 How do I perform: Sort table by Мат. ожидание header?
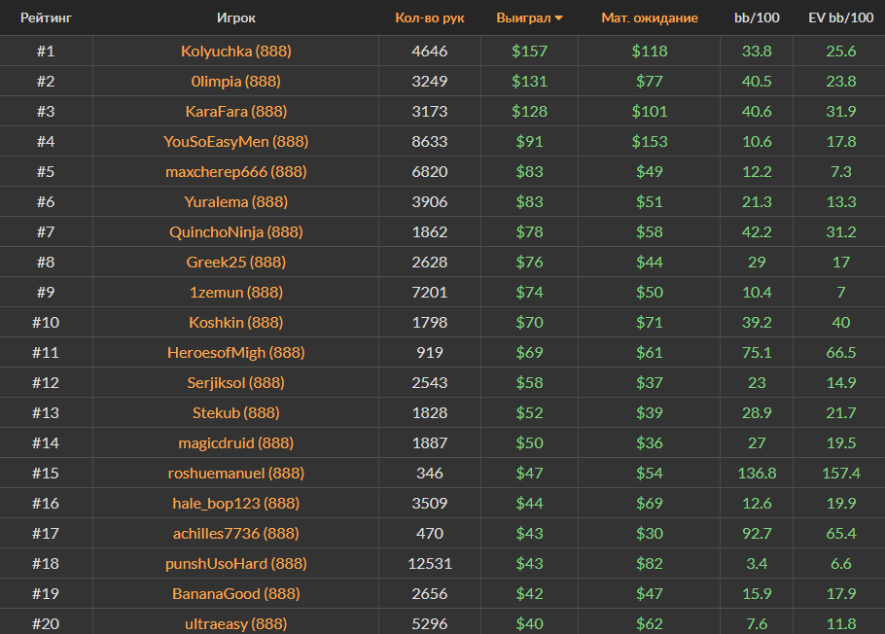(x=649, y=18)
